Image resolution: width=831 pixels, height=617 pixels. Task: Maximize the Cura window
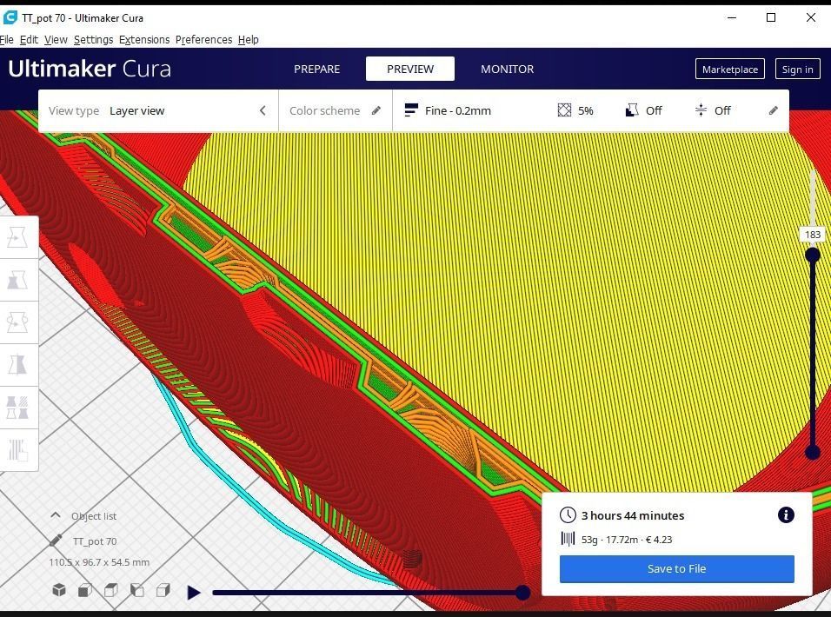click(x=771, y=17)
